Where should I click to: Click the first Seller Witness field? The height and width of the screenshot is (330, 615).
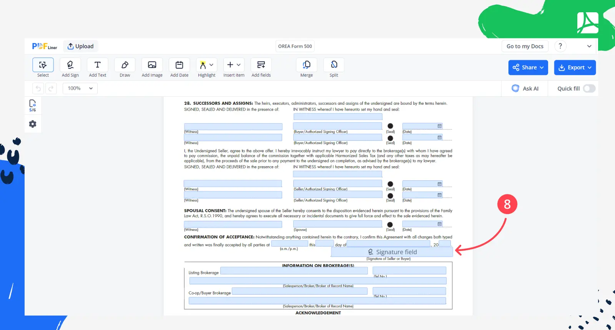pyautogui.click(x=233, y=184)
